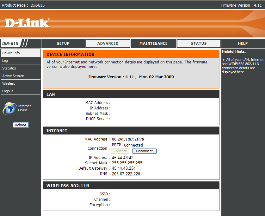
Task: Click the Internet IP address 45.44.43.42
Action: (x=122, y=158)
